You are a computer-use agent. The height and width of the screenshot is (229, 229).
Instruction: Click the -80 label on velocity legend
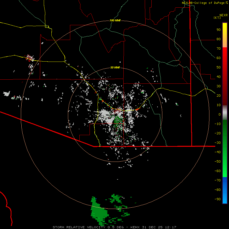218,190
